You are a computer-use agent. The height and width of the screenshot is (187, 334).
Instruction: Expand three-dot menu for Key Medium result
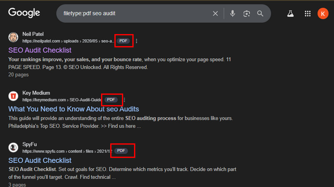point(124,100)
